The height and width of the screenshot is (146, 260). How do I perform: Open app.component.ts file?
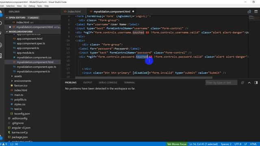click(x=28, y=48)
